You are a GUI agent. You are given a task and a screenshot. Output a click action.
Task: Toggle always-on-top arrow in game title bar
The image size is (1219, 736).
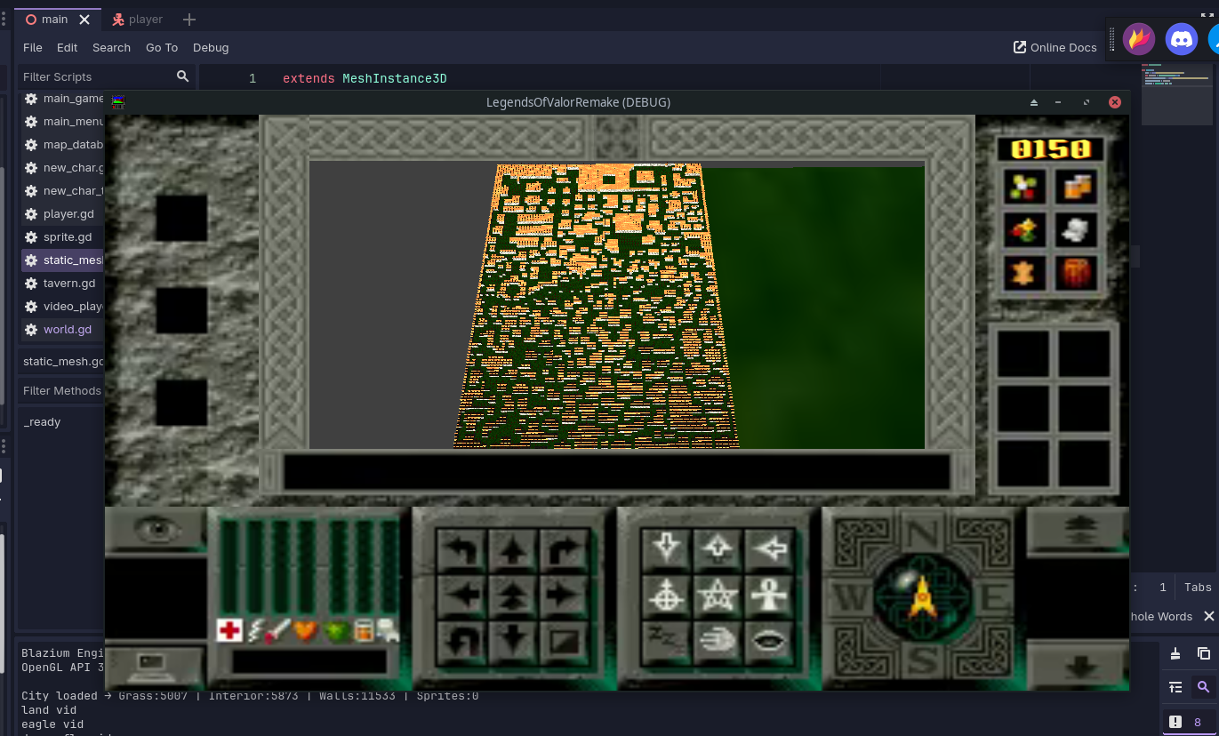[1034, 102]
